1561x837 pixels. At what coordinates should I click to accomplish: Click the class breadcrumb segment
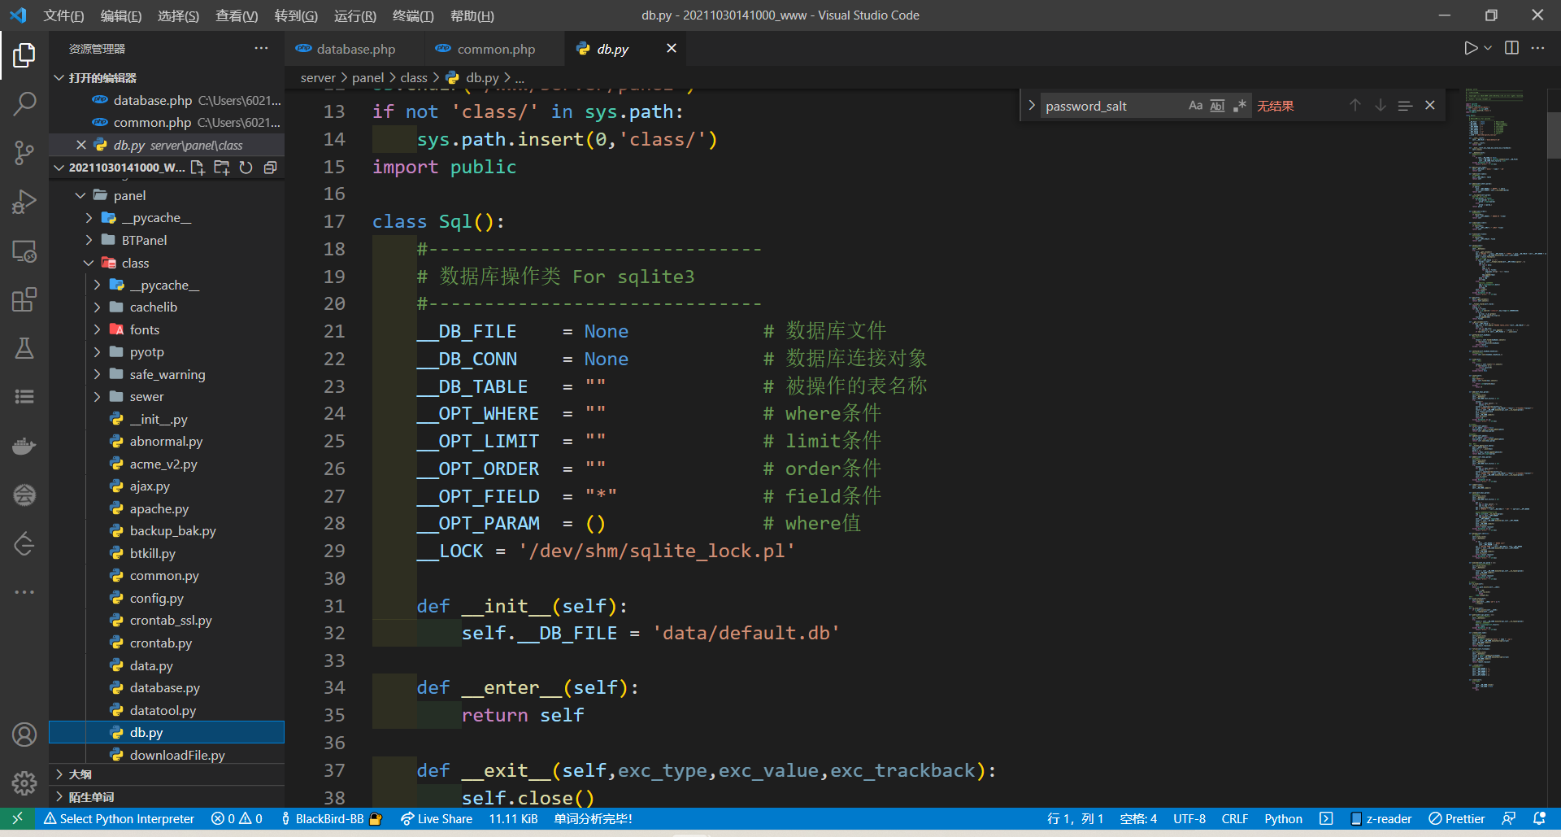click(x=414, y=78)
